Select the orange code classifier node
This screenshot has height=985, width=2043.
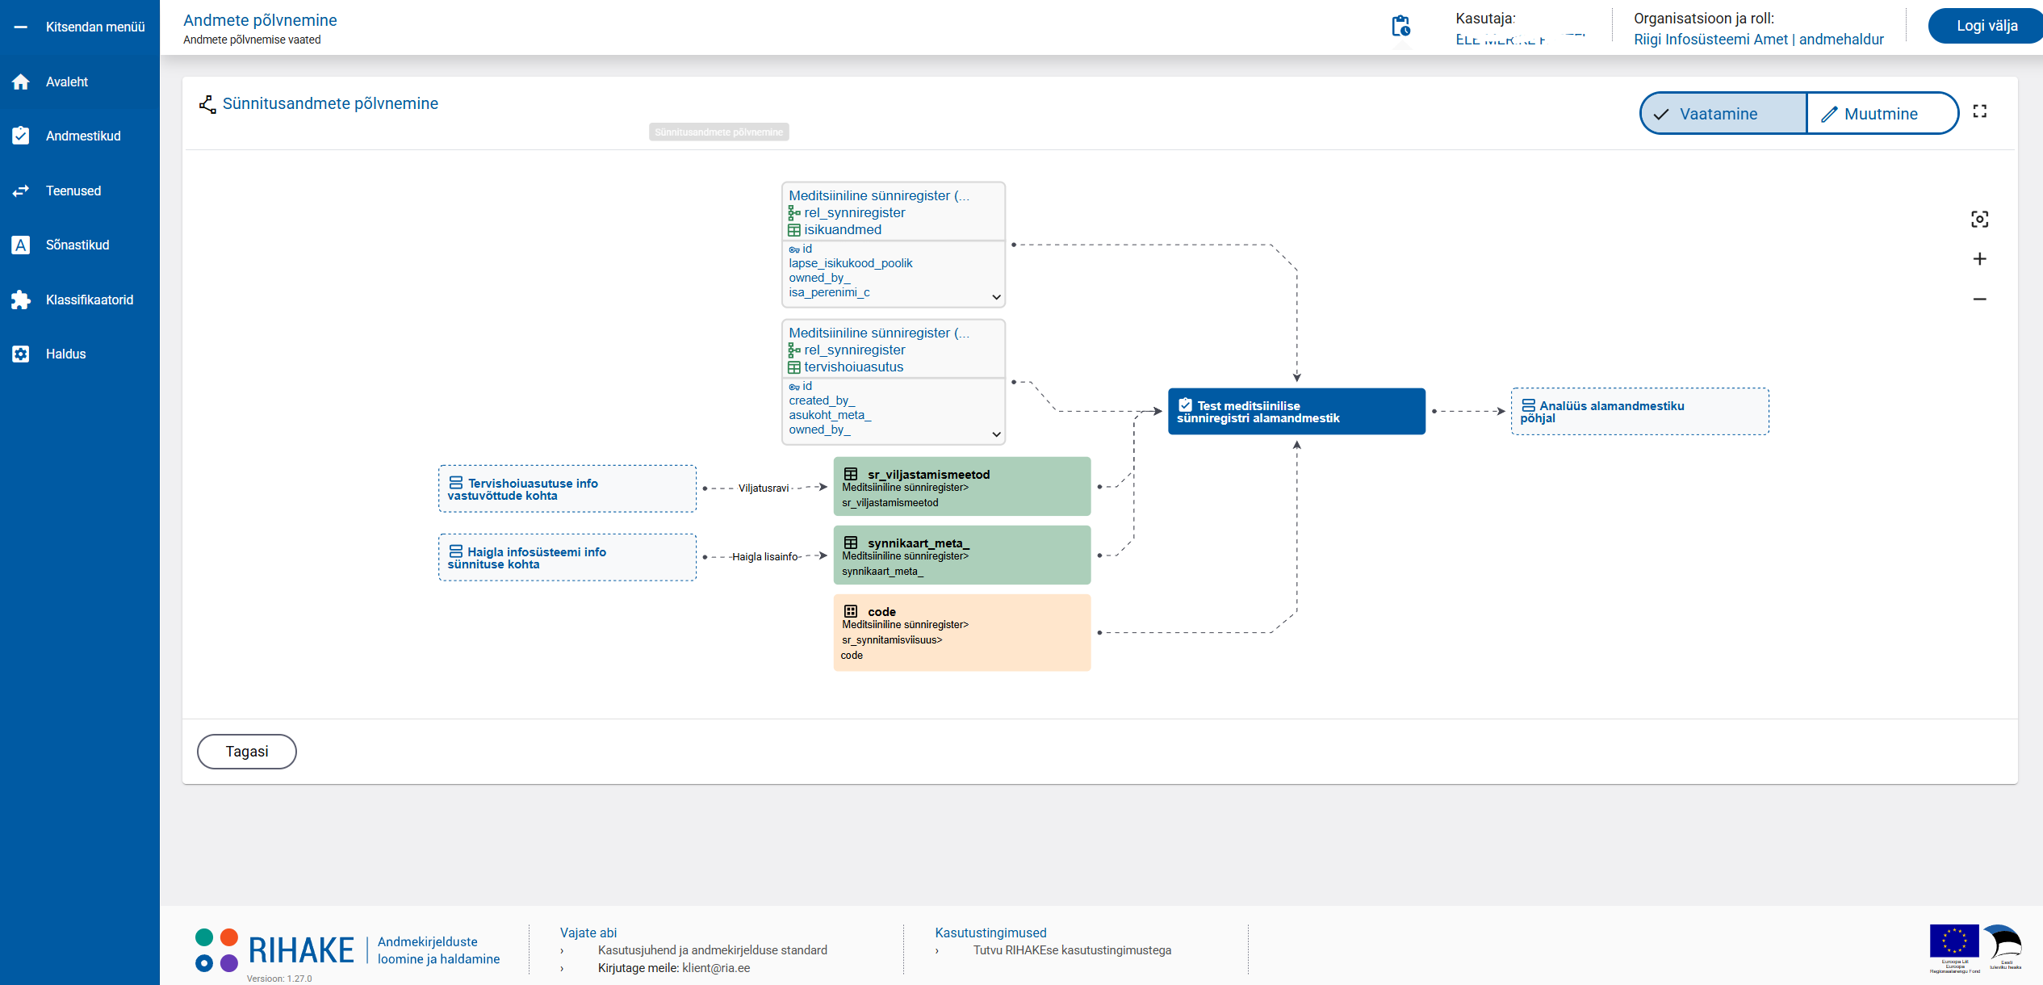(961, 633)
